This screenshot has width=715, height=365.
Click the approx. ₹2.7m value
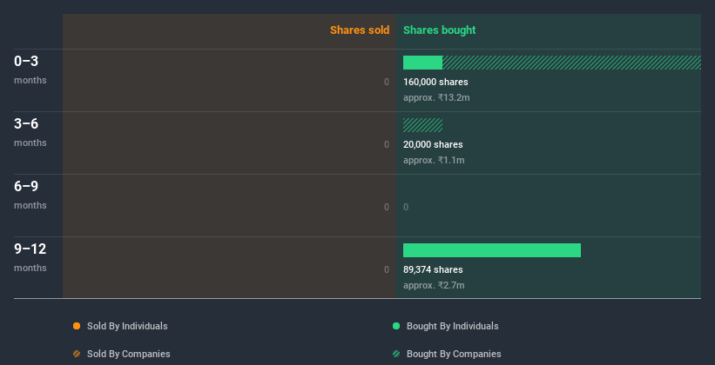coord(434,285)
